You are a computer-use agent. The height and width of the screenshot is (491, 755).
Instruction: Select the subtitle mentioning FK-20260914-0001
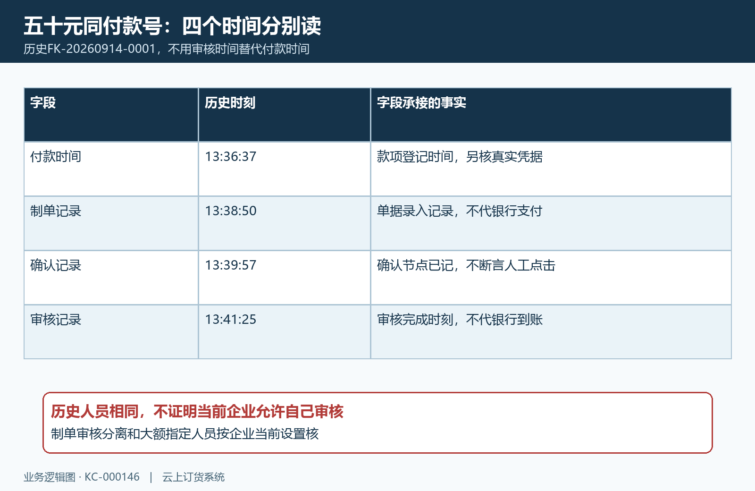point(167,49)
